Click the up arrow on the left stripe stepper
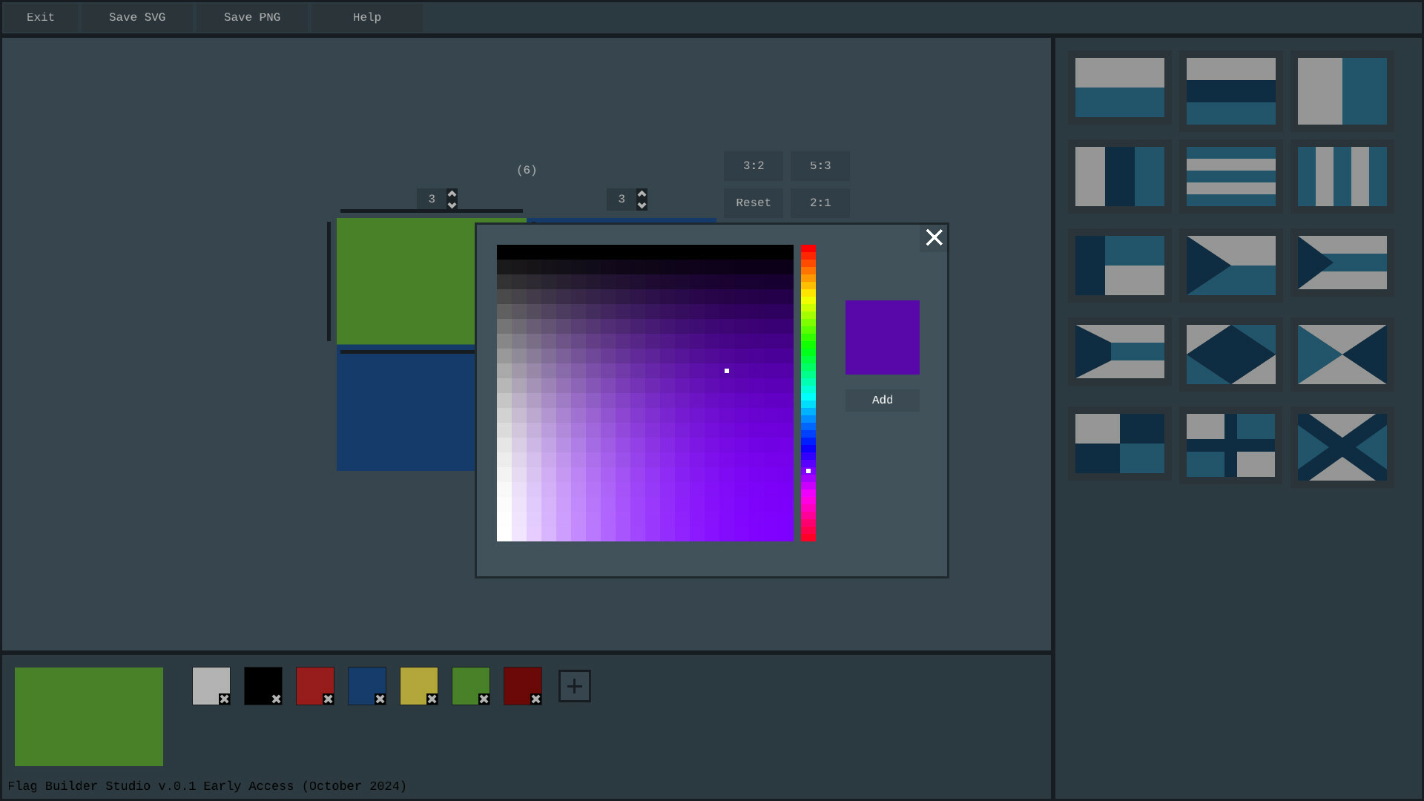Image resolution: width=1424 pixels, height=801 pixels. pos(452,193)
